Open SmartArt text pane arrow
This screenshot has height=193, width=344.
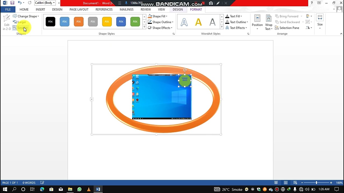(x=92, y=99)
